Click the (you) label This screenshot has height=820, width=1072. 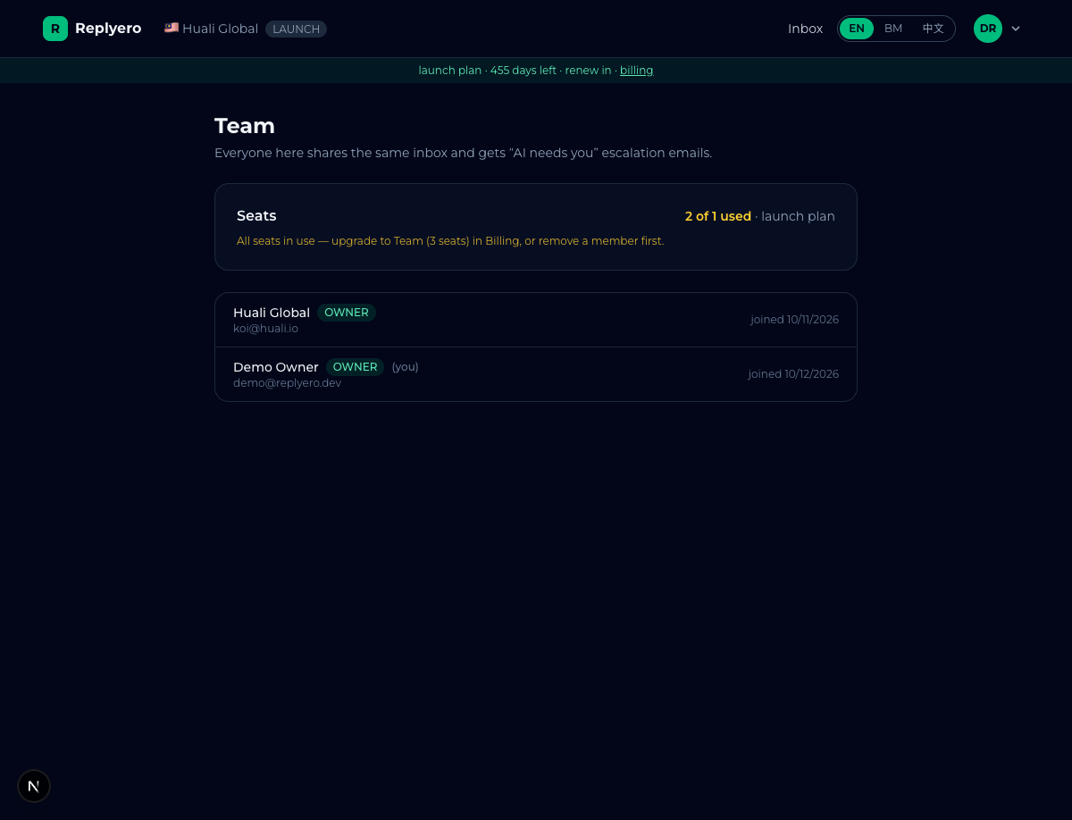click(x=405, y=367)
